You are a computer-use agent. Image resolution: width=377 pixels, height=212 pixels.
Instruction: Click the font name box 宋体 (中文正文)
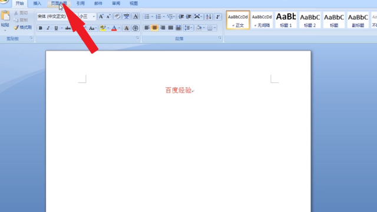(57, 16)
